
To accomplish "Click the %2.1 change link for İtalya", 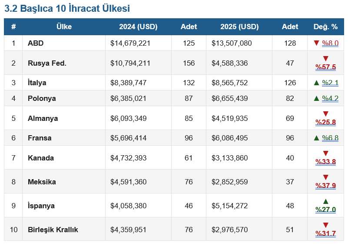I will [x=330, y=83].
